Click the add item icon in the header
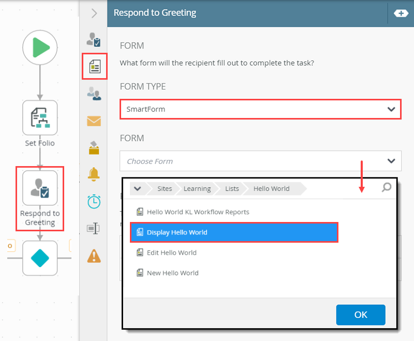This screenshot has height=341, width=414. point(401,13)
